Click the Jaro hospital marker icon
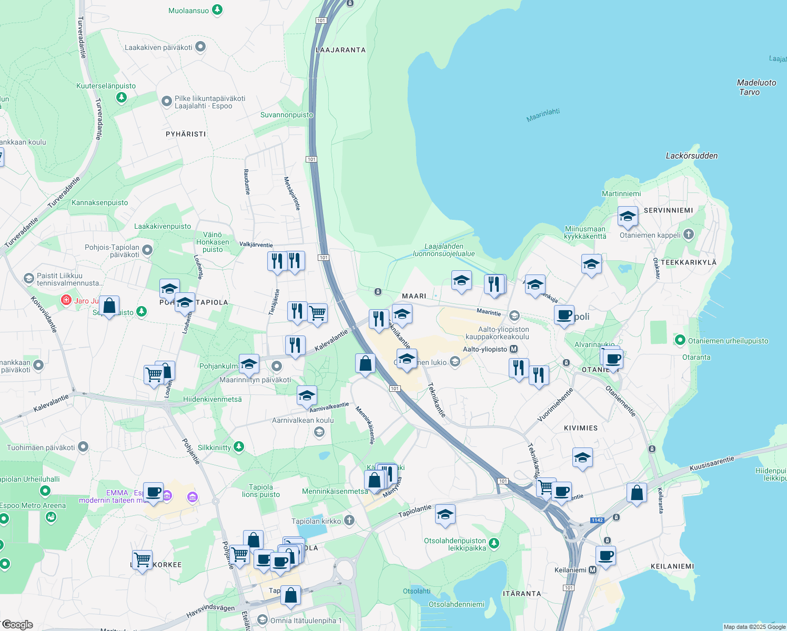The height and width of the screenshot is (631, 787). 66,300
